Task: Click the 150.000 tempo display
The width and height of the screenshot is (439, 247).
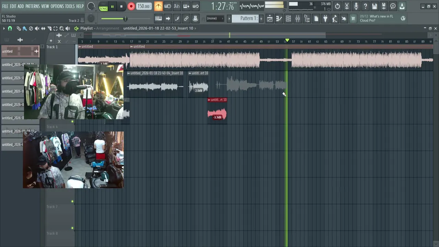Action: [x=144, y=7]
